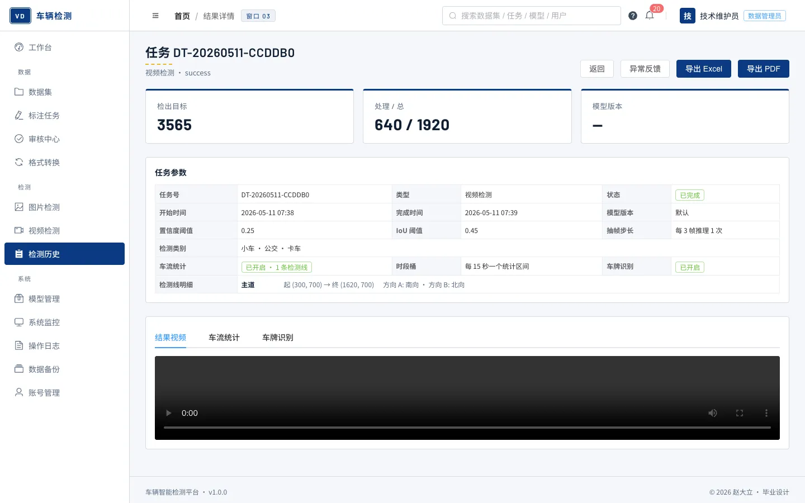Image resolution: width=805 pixels, height=503 pixels.
Task: Play the result video
Action: (168, 413)
